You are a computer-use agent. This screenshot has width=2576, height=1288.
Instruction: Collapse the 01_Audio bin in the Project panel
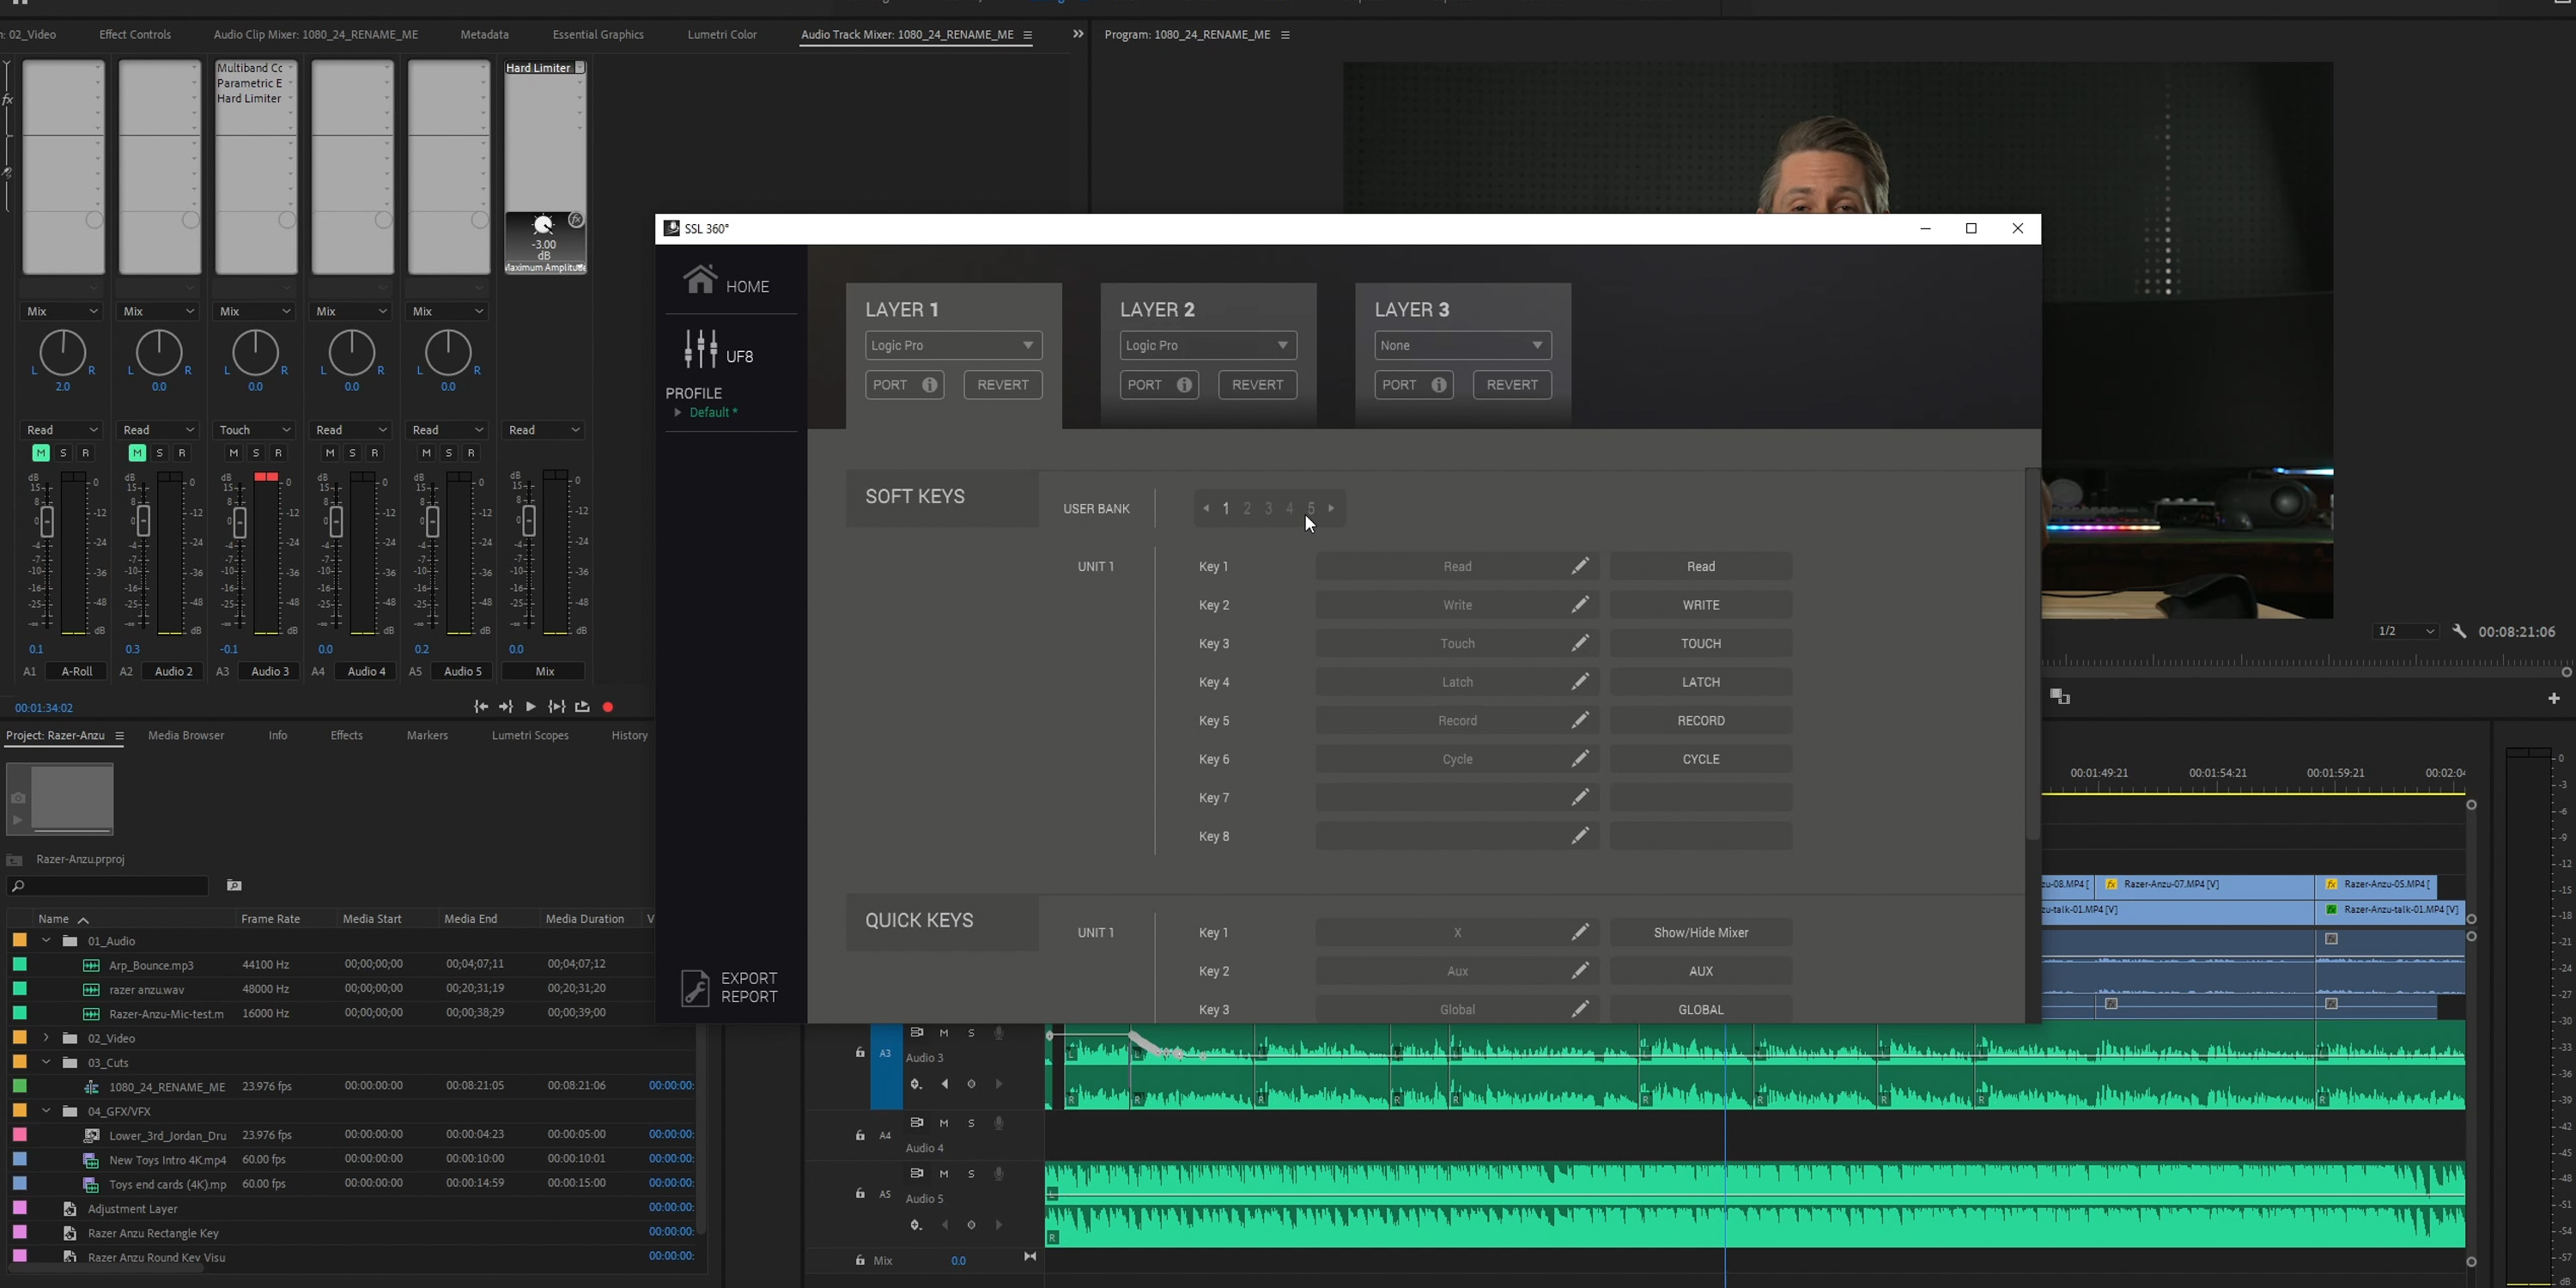(45, 940)
